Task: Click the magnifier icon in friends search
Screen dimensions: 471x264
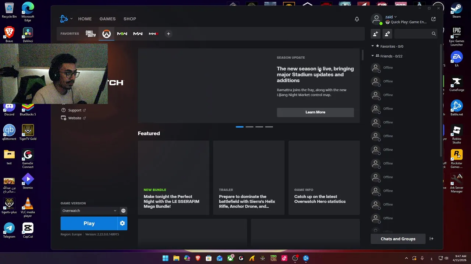Action: [x=433, y=34]
